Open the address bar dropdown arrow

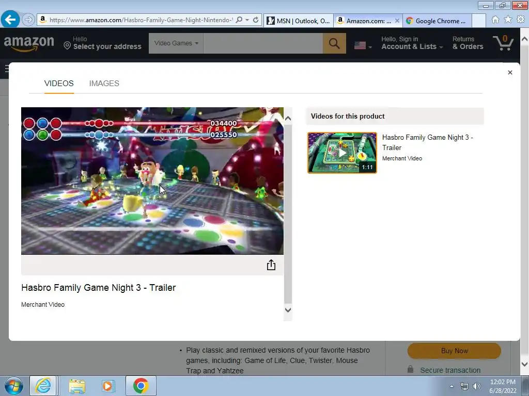coord(247,20)
